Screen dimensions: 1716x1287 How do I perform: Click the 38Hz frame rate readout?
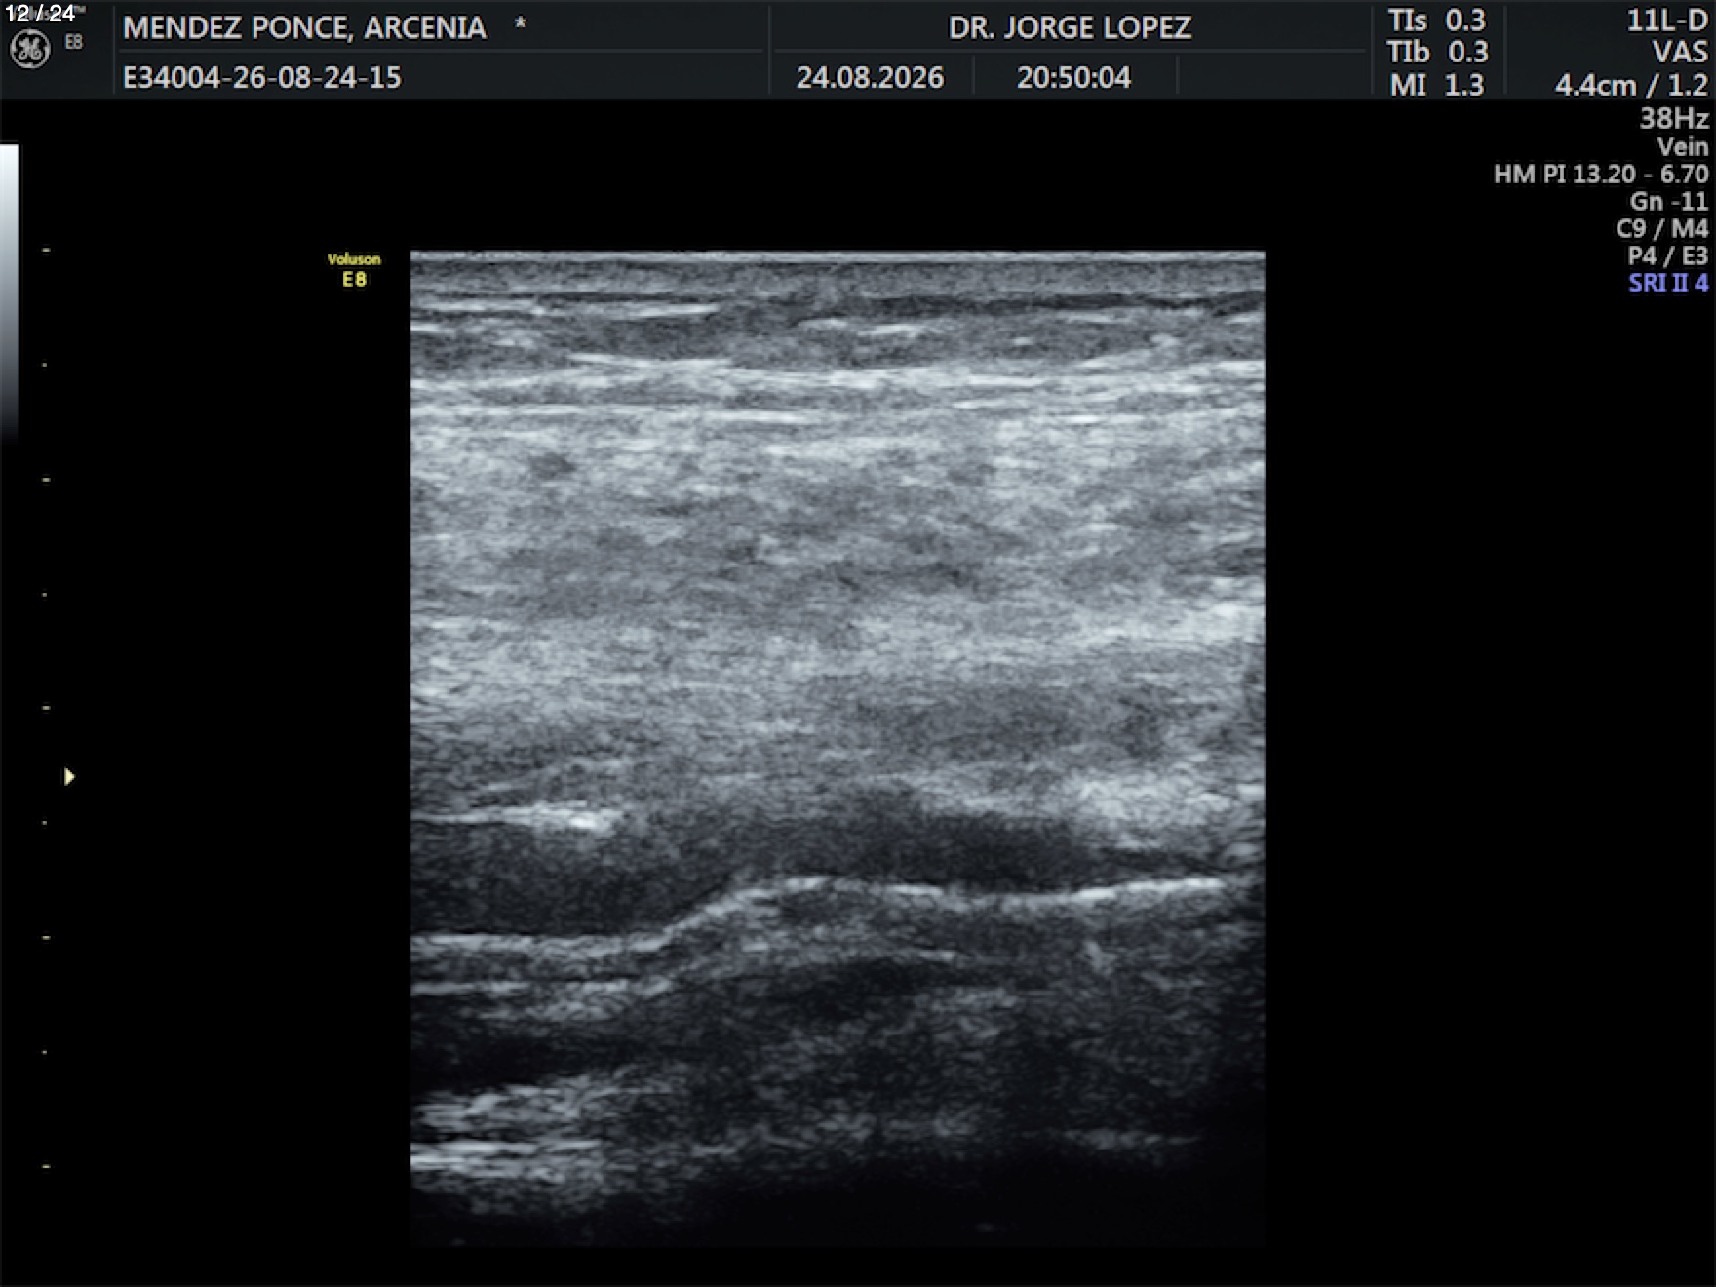point(1673,118)
